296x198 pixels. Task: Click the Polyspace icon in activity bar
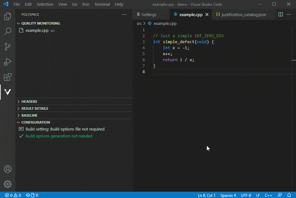[8, 92]
